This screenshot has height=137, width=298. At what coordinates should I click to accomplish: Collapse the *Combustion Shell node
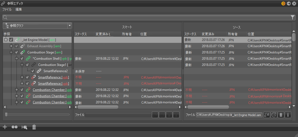click(17, 59)
